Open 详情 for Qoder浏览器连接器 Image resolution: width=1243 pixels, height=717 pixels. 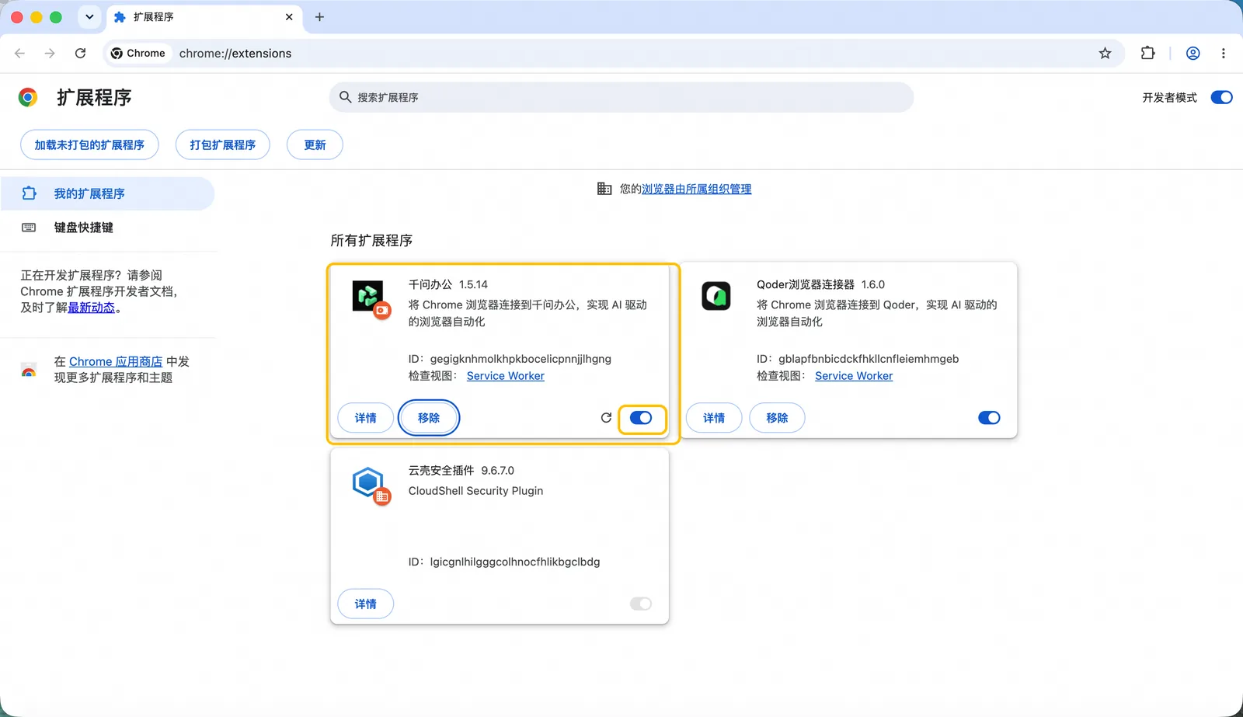(x=714, y=418)
